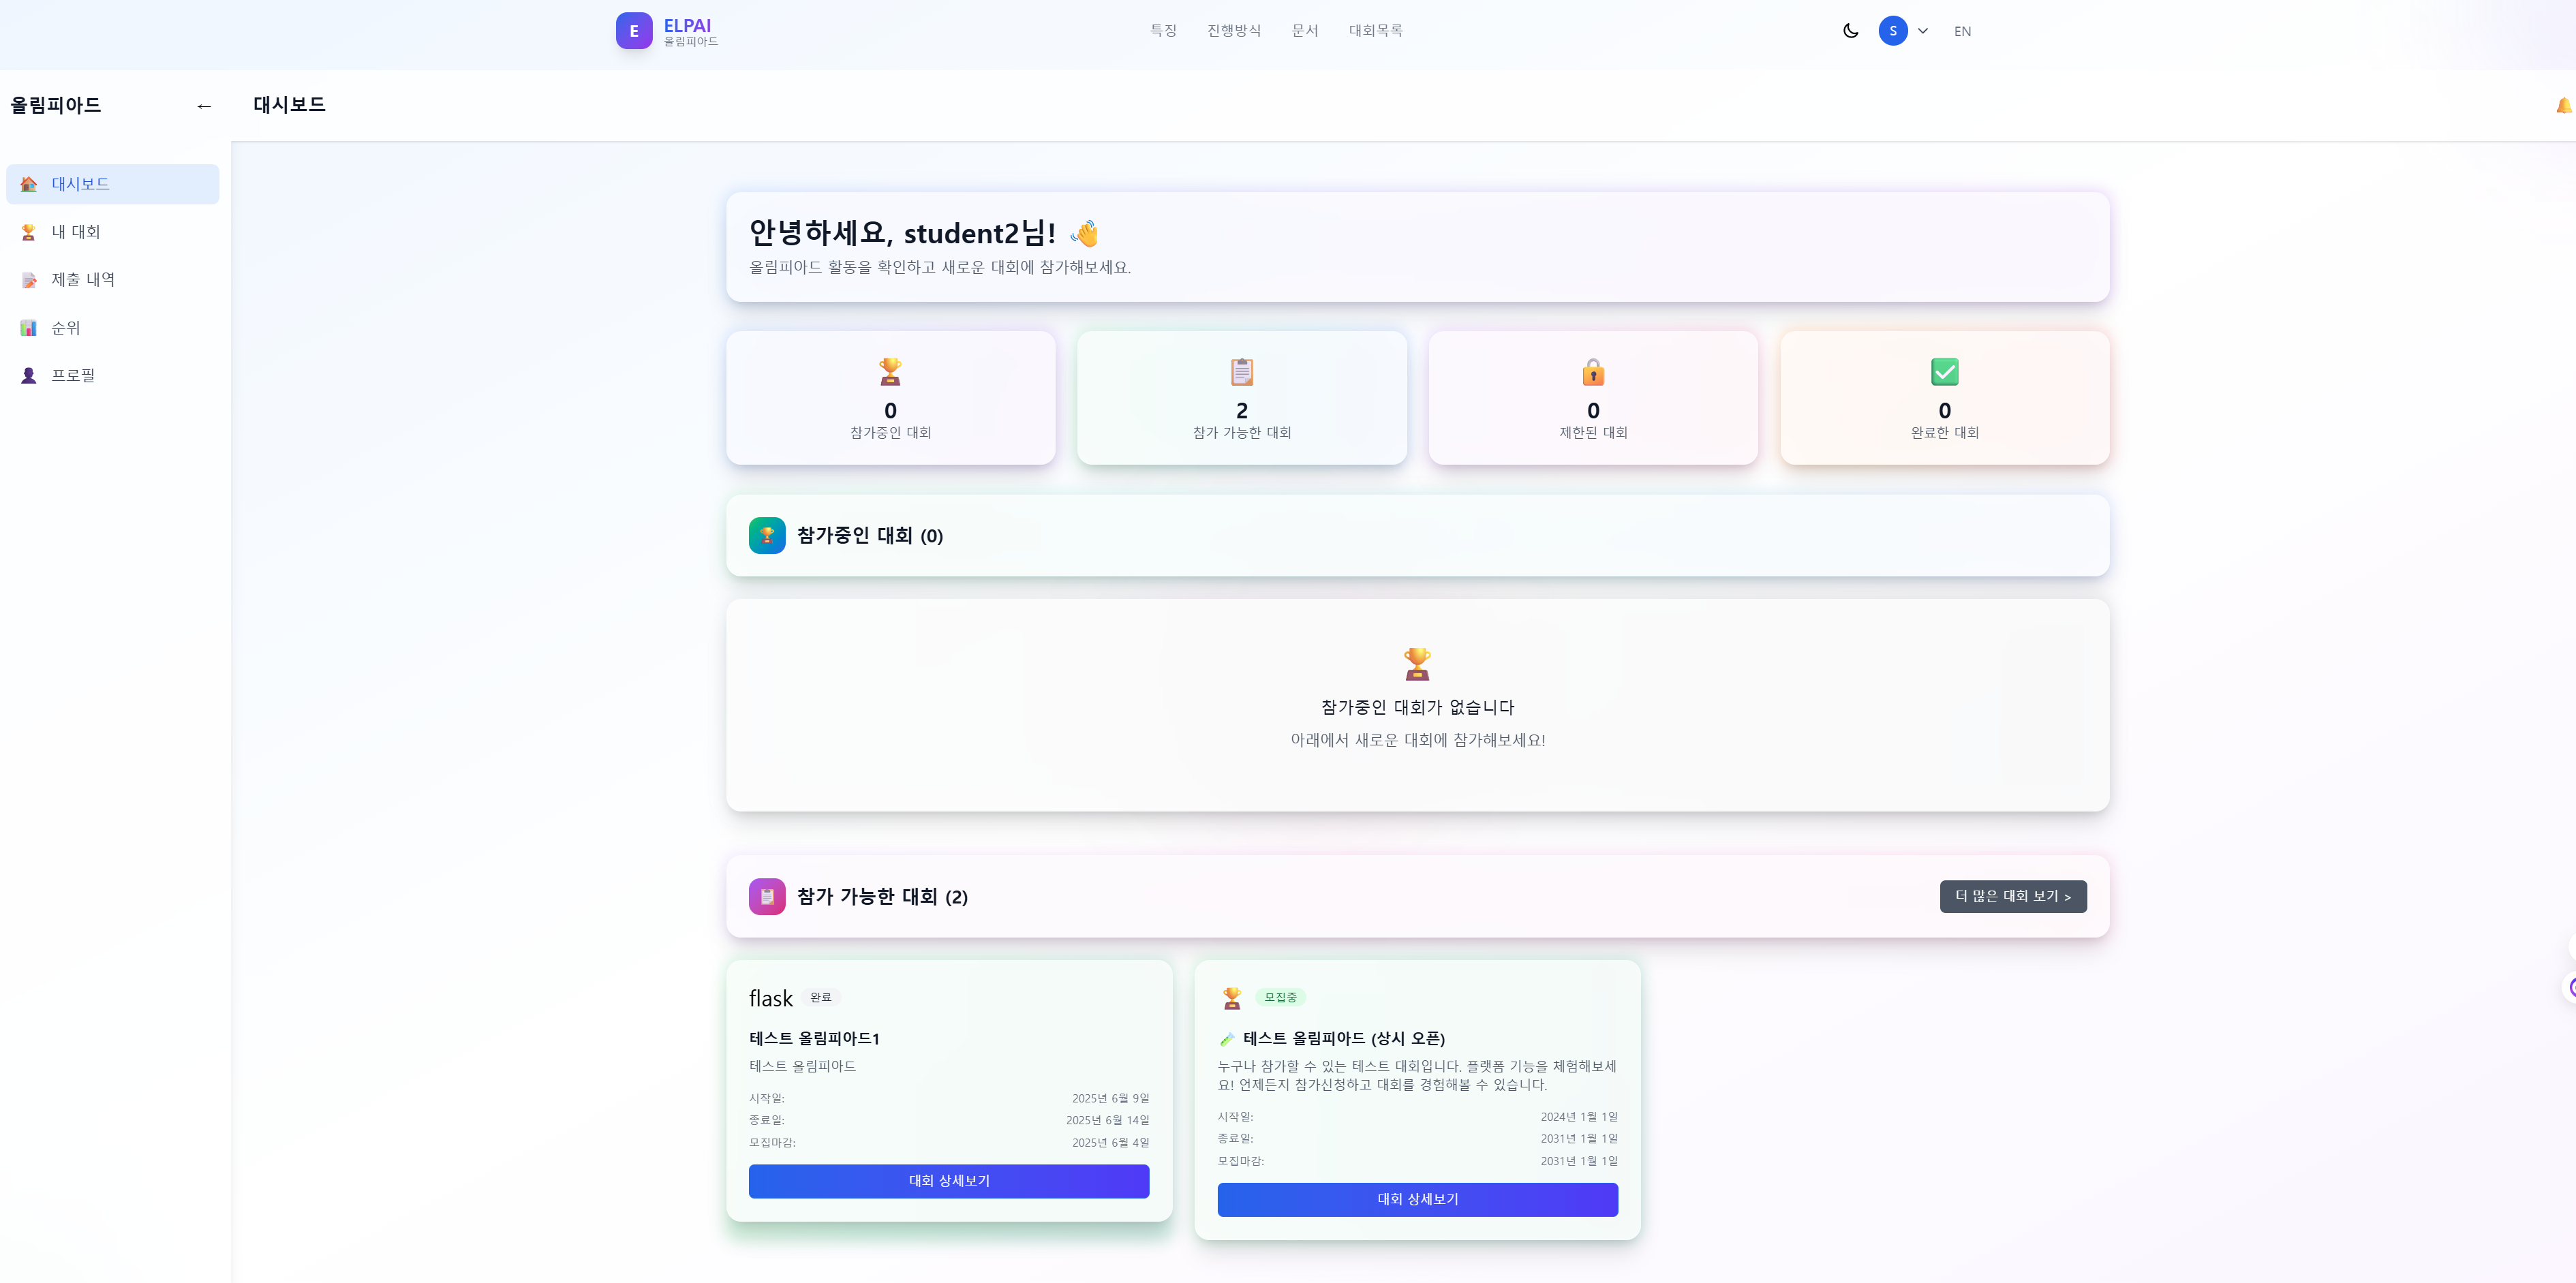Select 대시보드 in the sidebar

(113, 184)
